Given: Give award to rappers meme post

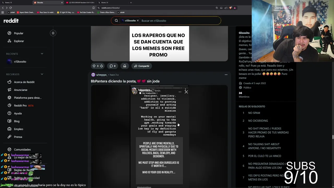Looking at the screenshot, I should coord(125,66).
